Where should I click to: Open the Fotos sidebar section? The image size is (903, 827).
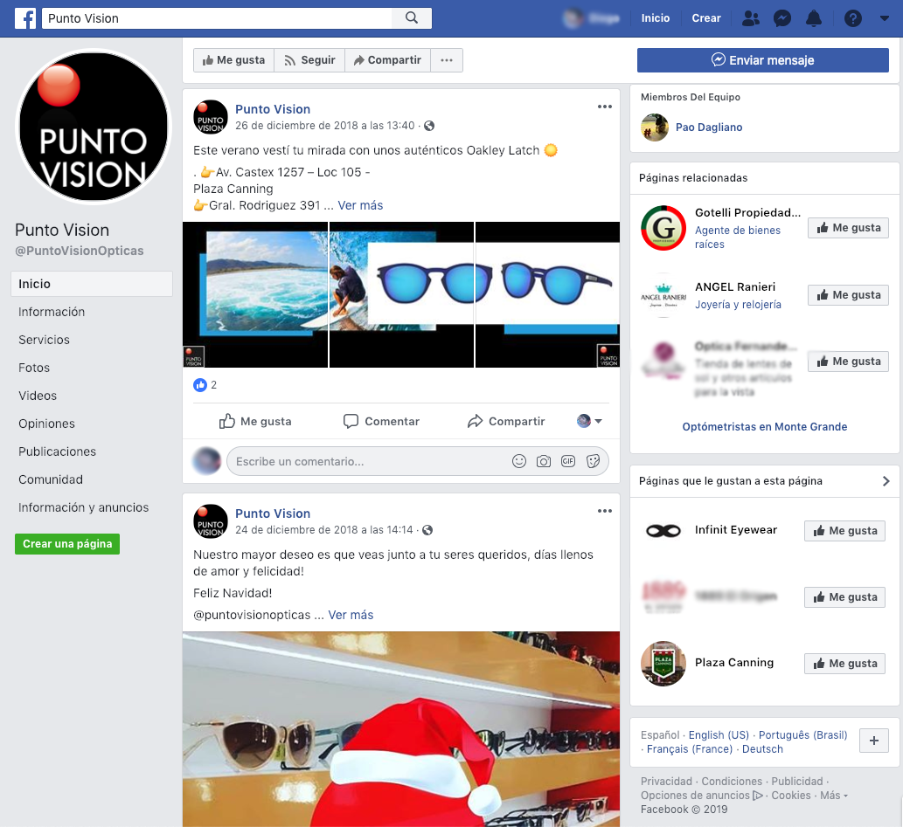(34, 367)
